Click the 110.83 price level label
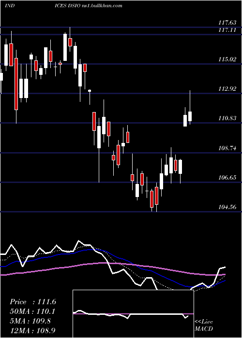 [x=227, y=118]
